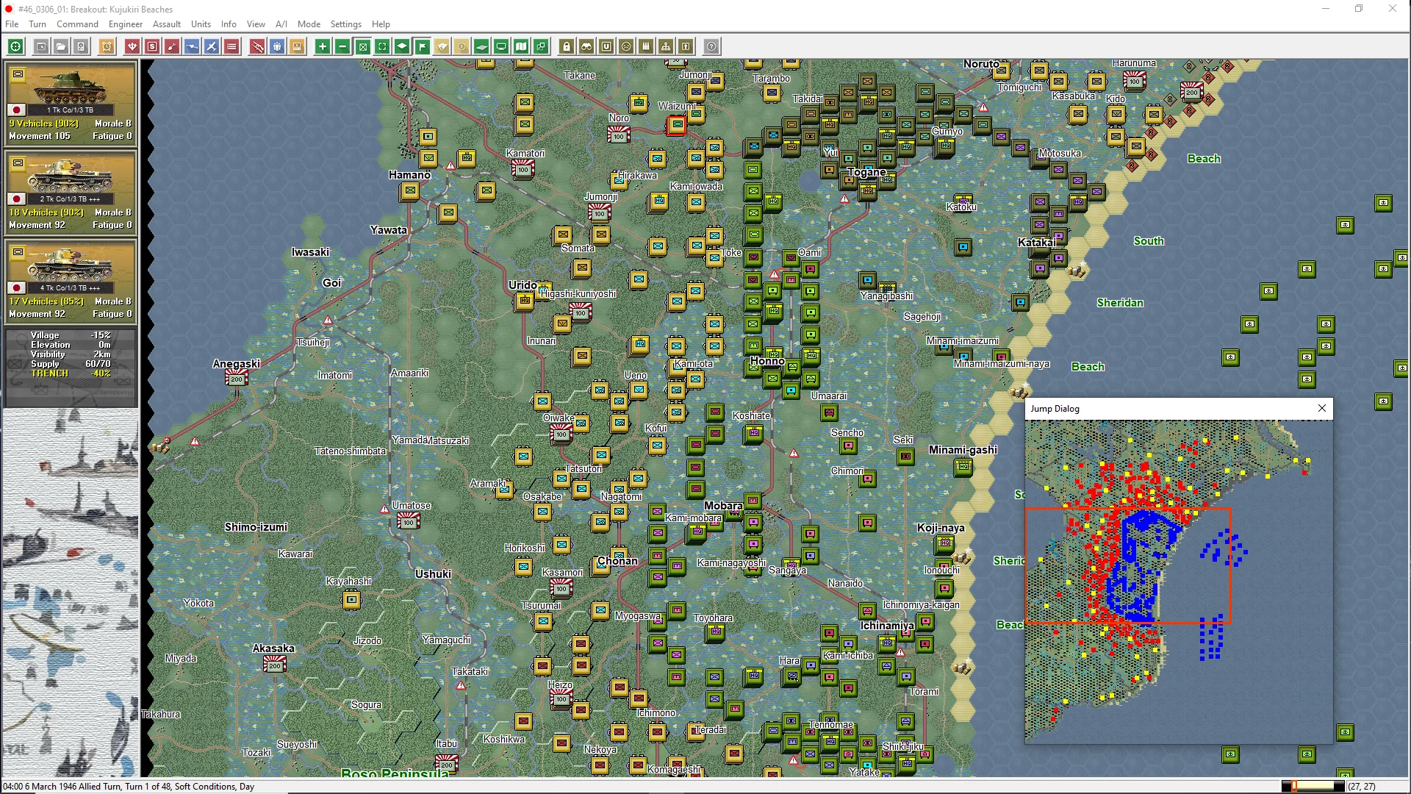Click the olive padlock toolbar icon
Viewport: 1411px width, 794px height.
click(x=567, y=47)
